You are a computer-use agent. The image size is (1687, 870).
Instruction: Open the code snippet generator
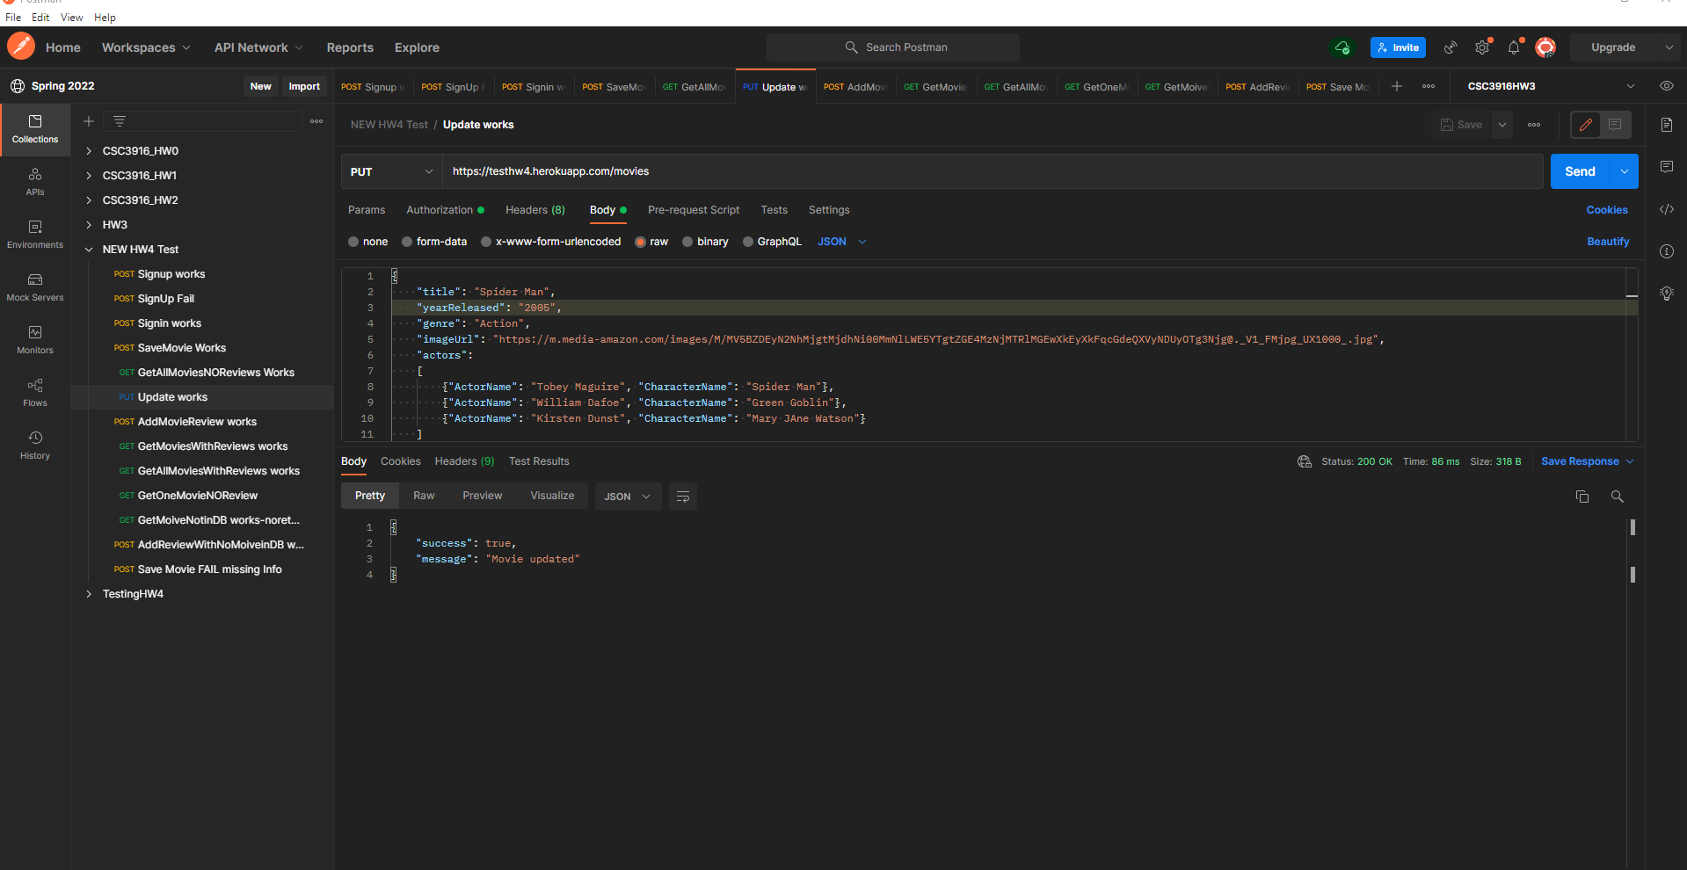point(1667,209)
